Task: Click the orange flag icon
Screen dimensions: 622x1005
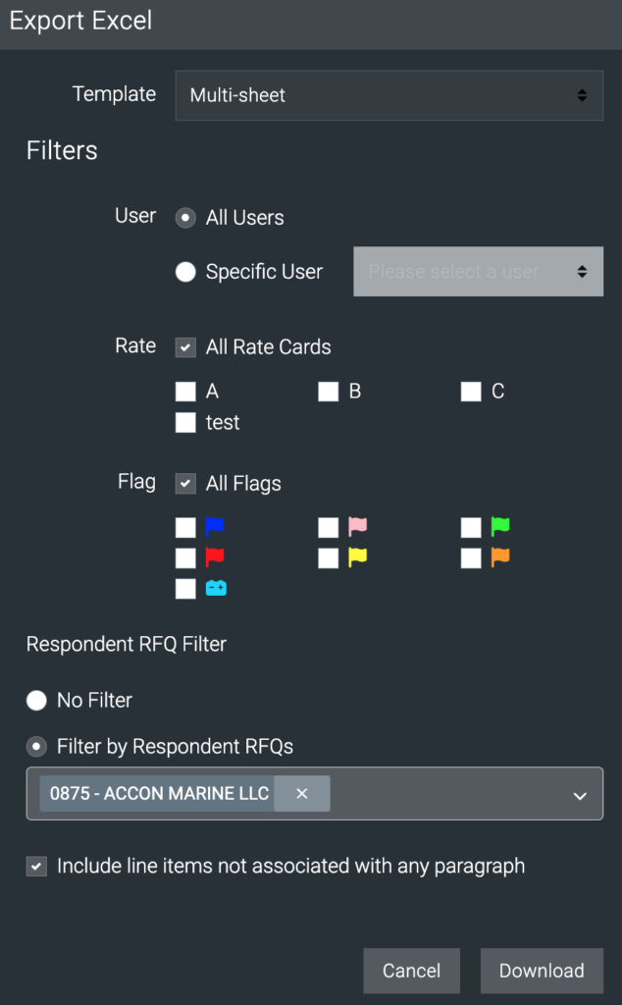Action: tap(500, 557)
